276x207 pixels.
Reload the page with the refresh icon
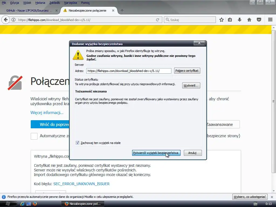157,20
